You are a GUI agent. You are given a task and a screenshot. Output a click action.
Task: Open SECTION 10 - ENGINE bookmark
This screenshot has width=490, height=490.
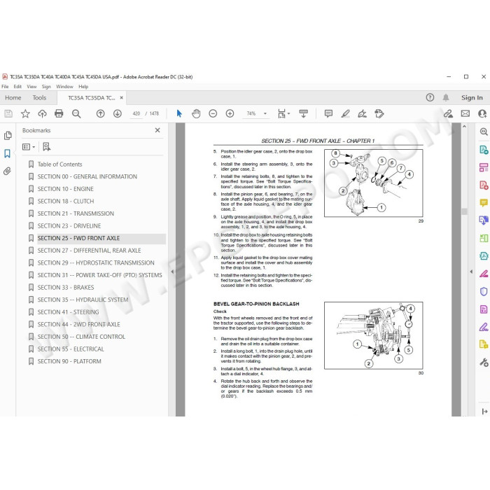[66, 189]
